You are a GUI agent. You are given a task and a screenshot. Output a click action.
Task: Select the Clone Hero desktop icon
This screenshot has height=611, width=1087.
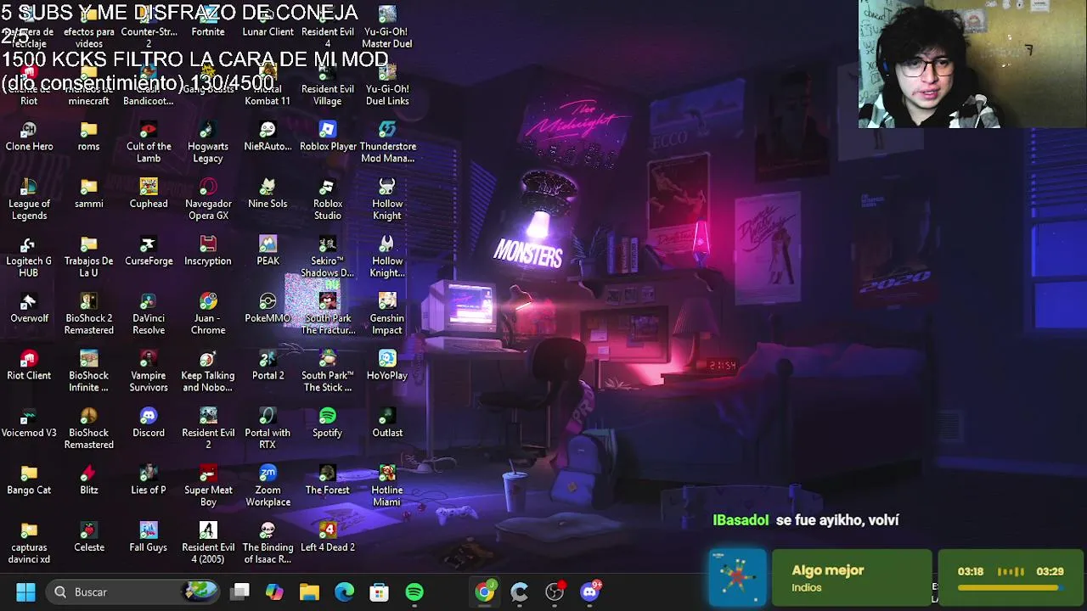coord(29,136)
